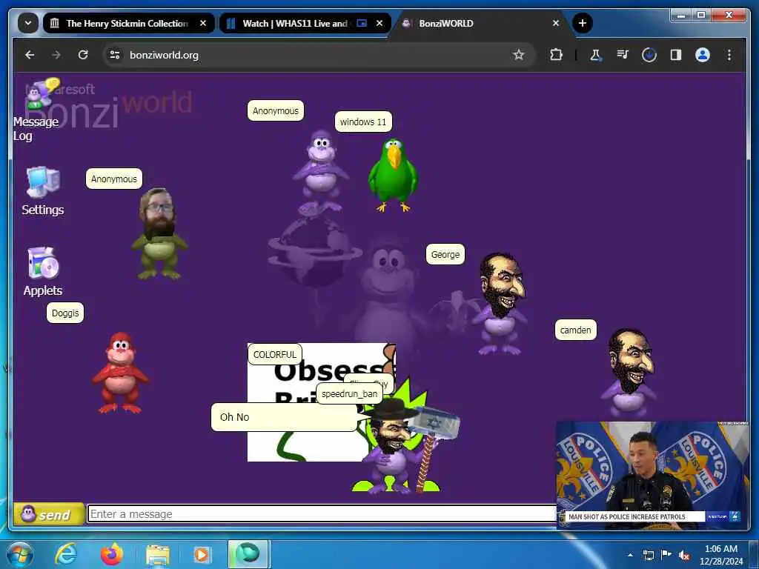
Task: Open the network tray icon
Action: pos(648,555)
